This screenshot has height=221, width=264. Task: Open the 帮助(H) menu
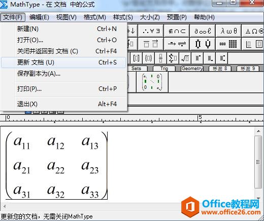(204, 17)
